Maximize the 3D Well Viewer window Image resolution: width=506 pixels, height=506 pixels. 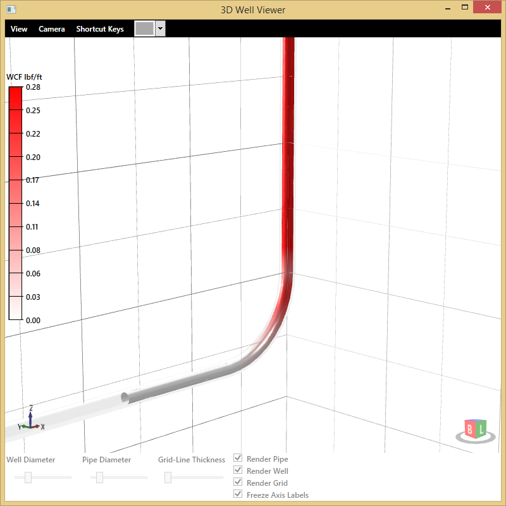(465, 8)
